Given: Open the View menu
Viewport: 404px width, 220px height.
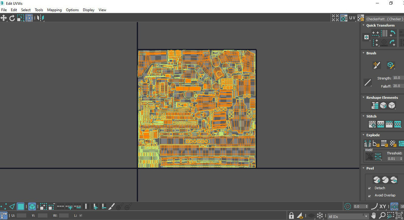Looking at the screenshot, I should (103, 10).
